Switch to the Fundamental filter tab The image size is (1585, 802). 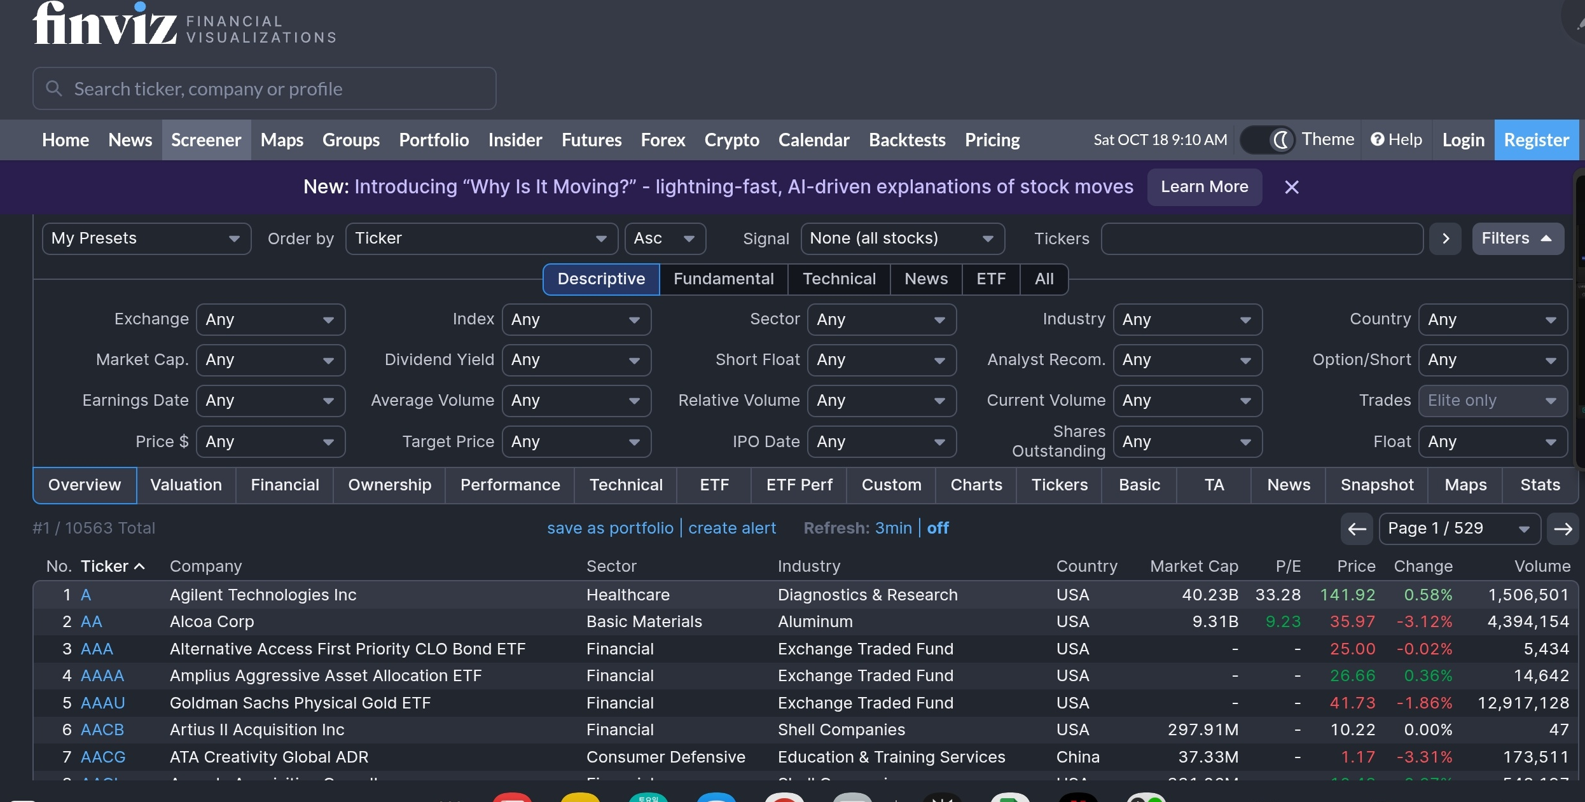click(723, 279)
